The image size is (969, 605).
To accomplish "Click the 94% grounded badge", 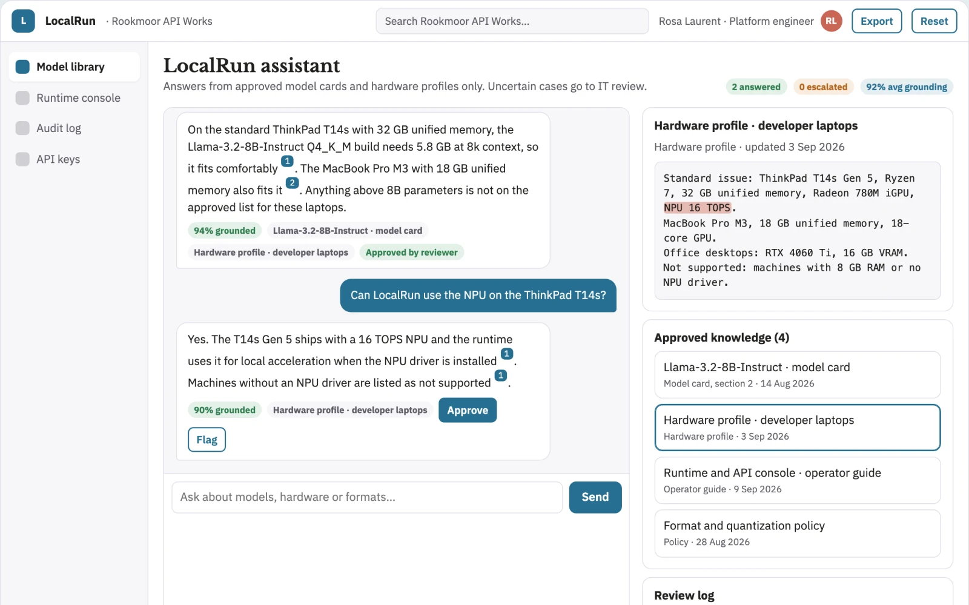I will point(225,231).
